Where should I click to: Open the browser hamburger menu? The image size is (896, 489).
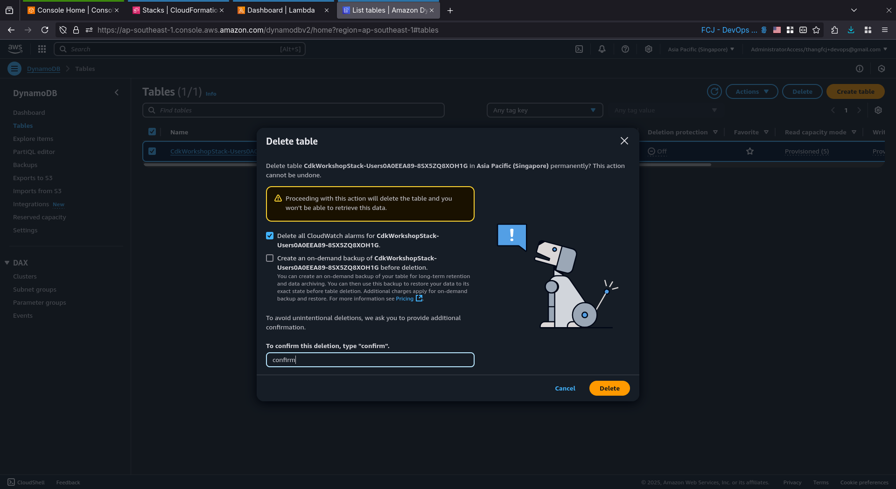tap(885, 30)
